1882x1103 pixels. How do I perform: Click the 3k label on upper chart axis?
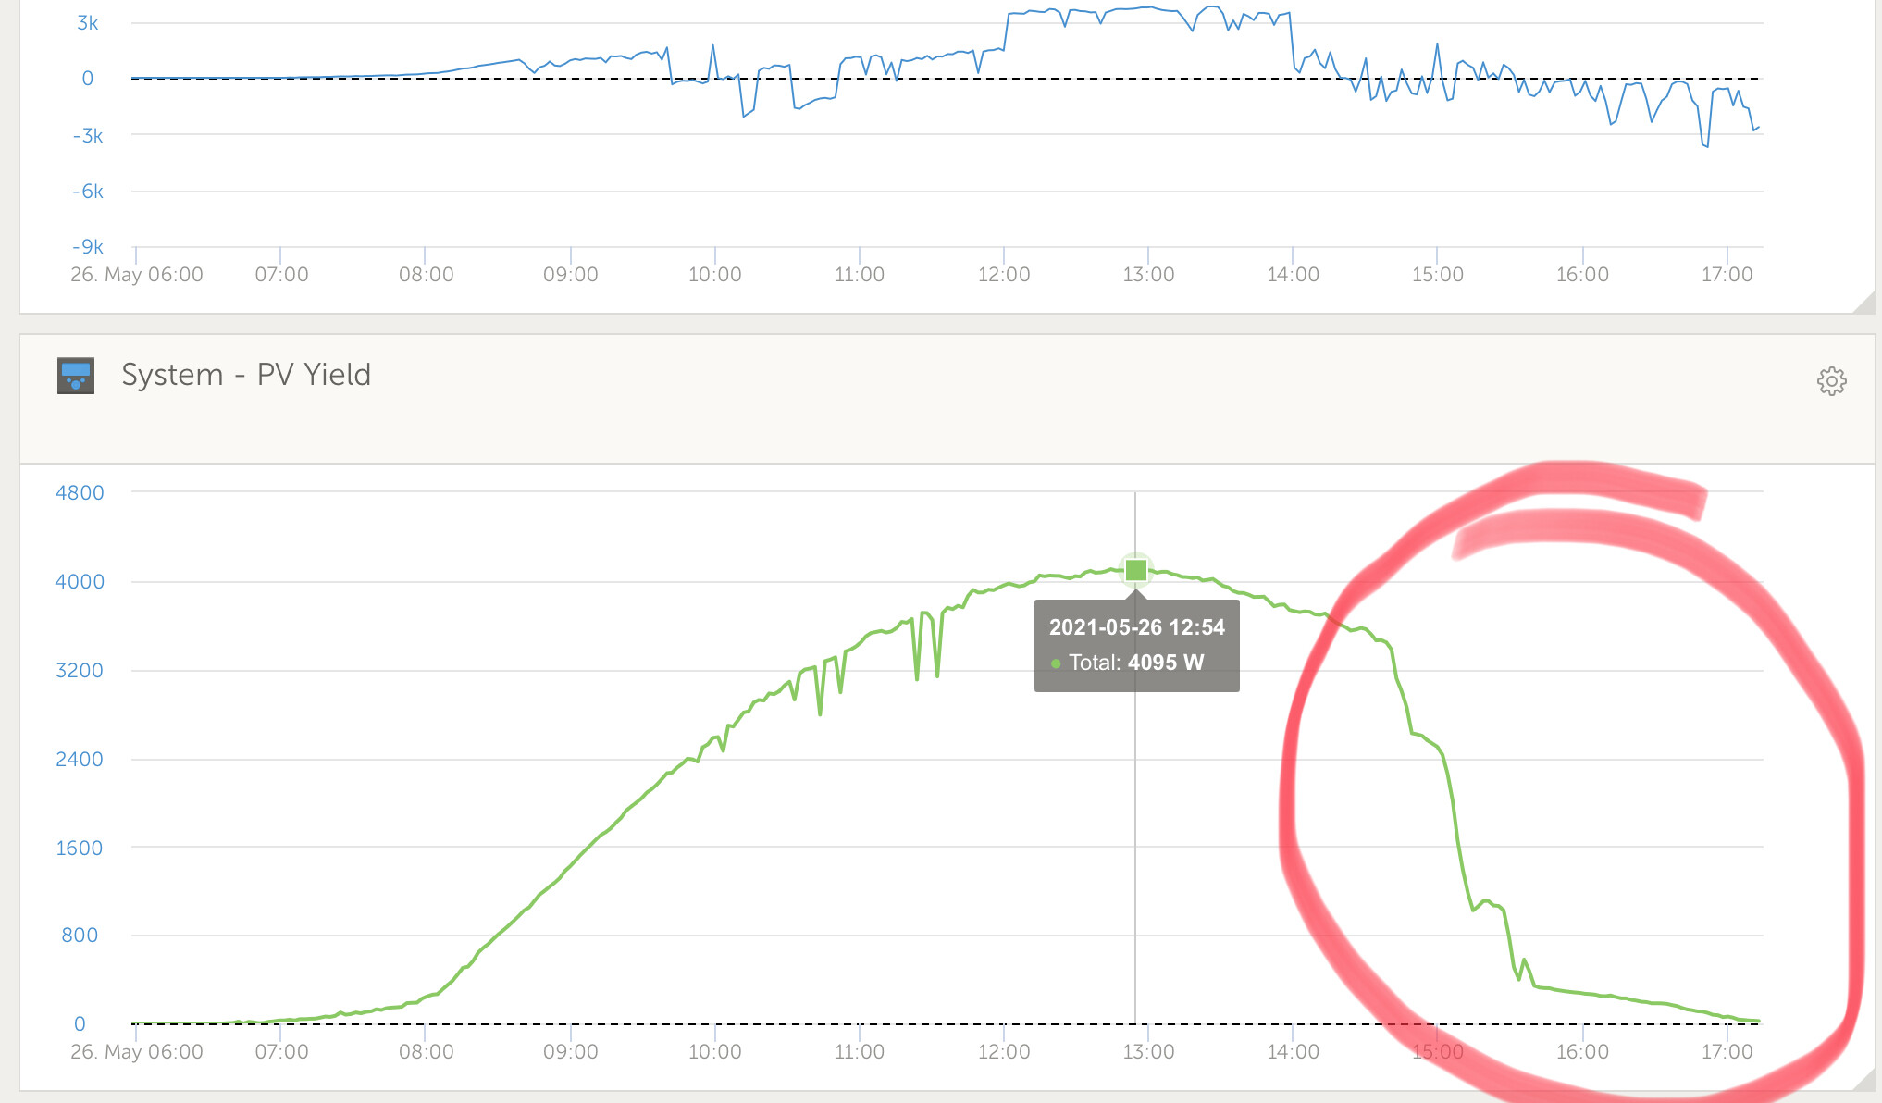coord(88,23)
